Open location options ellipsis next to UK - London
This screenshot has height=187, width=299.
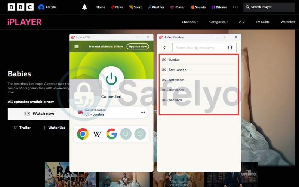143,112
